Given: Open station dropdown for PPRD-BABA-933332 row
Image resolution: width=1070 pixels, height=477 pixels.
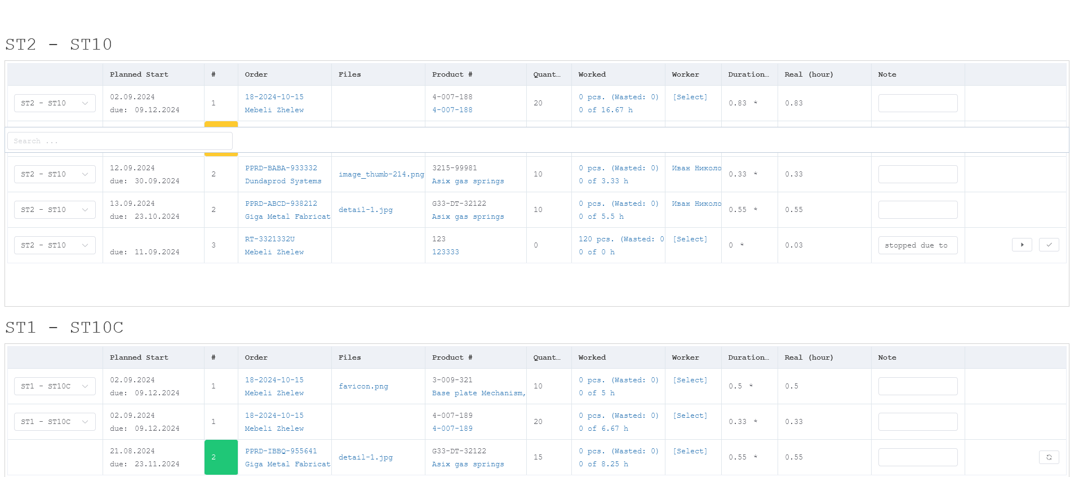Looking at the screenshot, I should [x=55, y=174].
